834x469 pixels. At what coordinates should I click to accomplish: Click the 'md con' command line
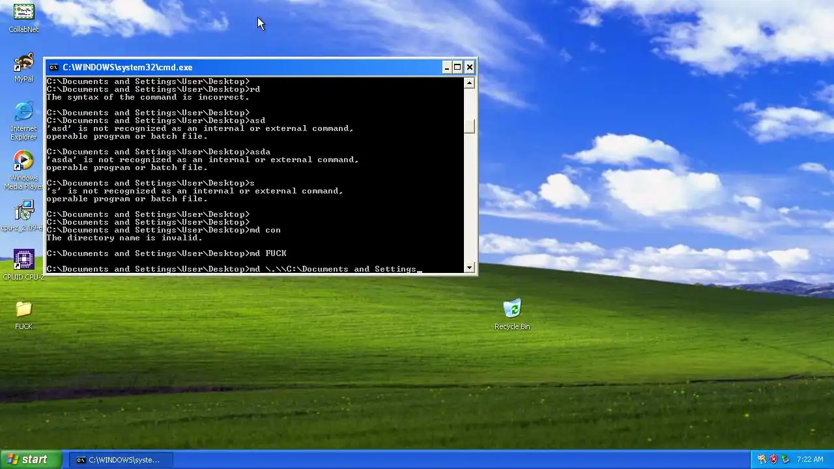click(164, 230)
